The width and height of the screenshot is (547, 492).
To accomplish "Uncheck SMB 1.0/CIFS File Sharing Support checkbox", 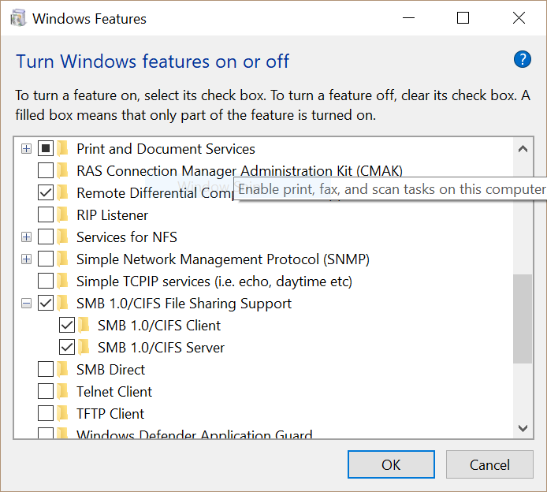I will [46, 304].
